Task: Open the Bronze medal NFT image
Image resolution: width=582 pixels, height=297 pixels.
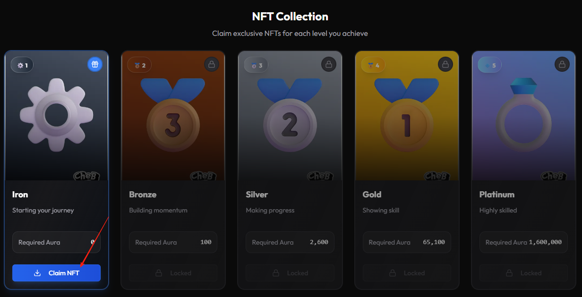Action: (x=173, y=116)
